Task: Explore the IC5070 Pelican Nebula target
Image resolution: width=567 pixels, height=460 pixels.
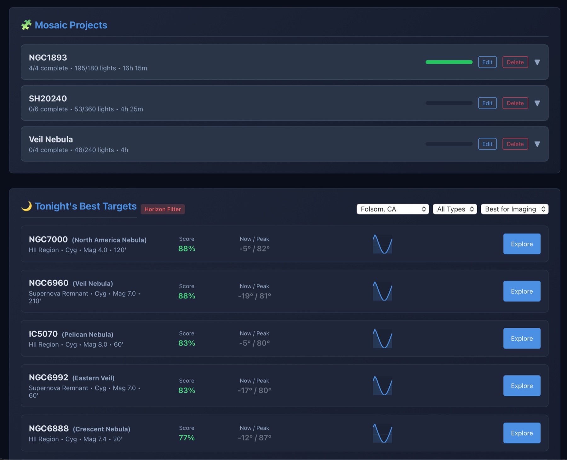Action: pyautogui.click(x=522, y=338)
